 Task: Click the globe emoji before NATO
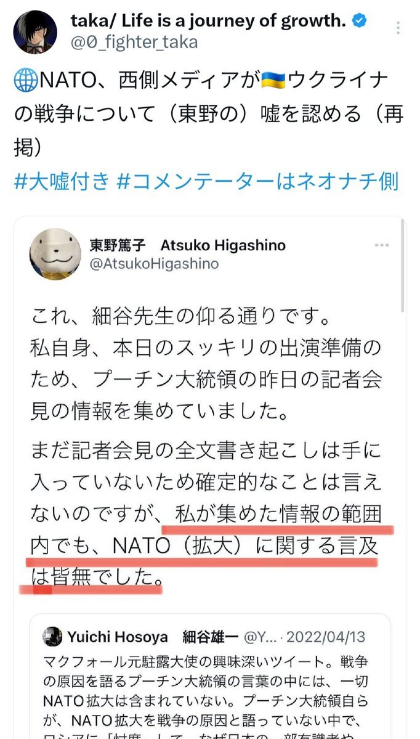pyautogui.click(x=26, y=82)
